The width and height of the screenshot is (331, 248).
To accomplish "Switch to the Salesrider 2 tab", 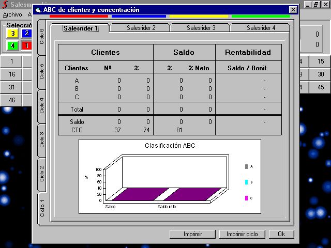I will pos(141,28).
